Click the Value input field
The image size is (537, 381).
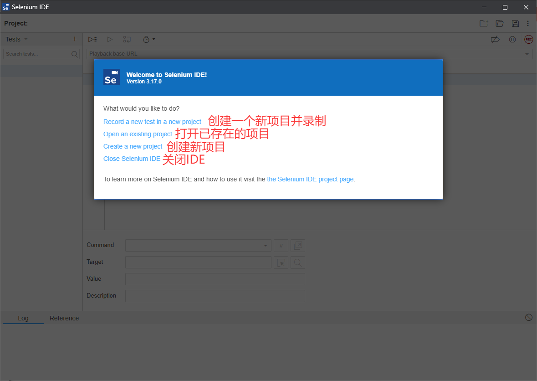(x=215, y=279)
